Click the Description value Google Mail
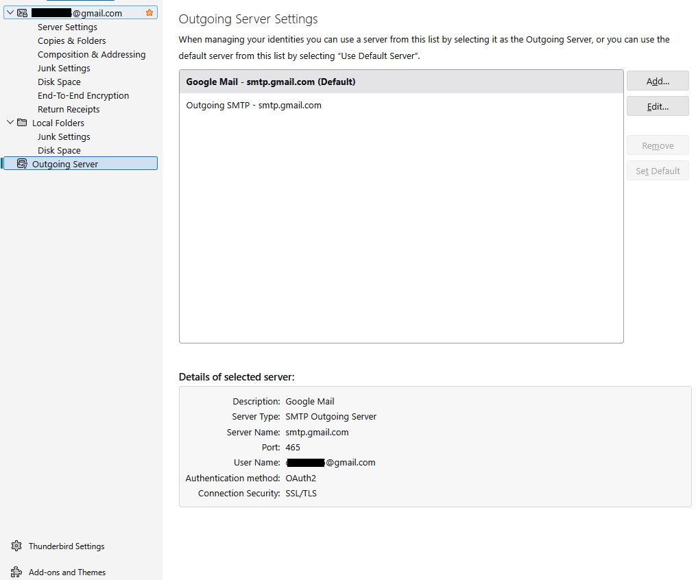Image resolution: width=696 pixels, height=580 pixels. (x=310, y=401)
